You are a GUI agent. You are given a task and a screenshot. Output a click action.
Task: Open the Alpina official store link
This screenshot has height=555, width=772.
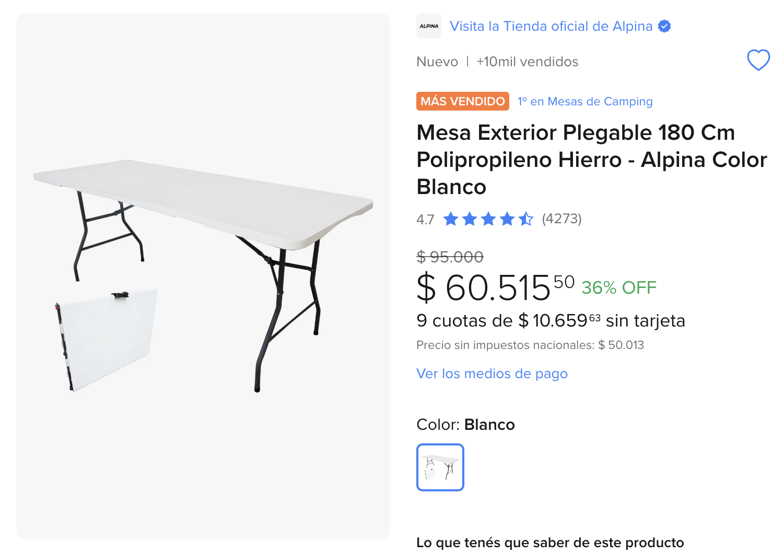[x=551, y=26]
